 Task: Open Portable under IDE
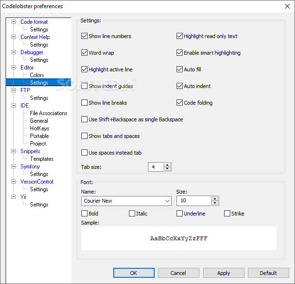click(x=39, y=136)
